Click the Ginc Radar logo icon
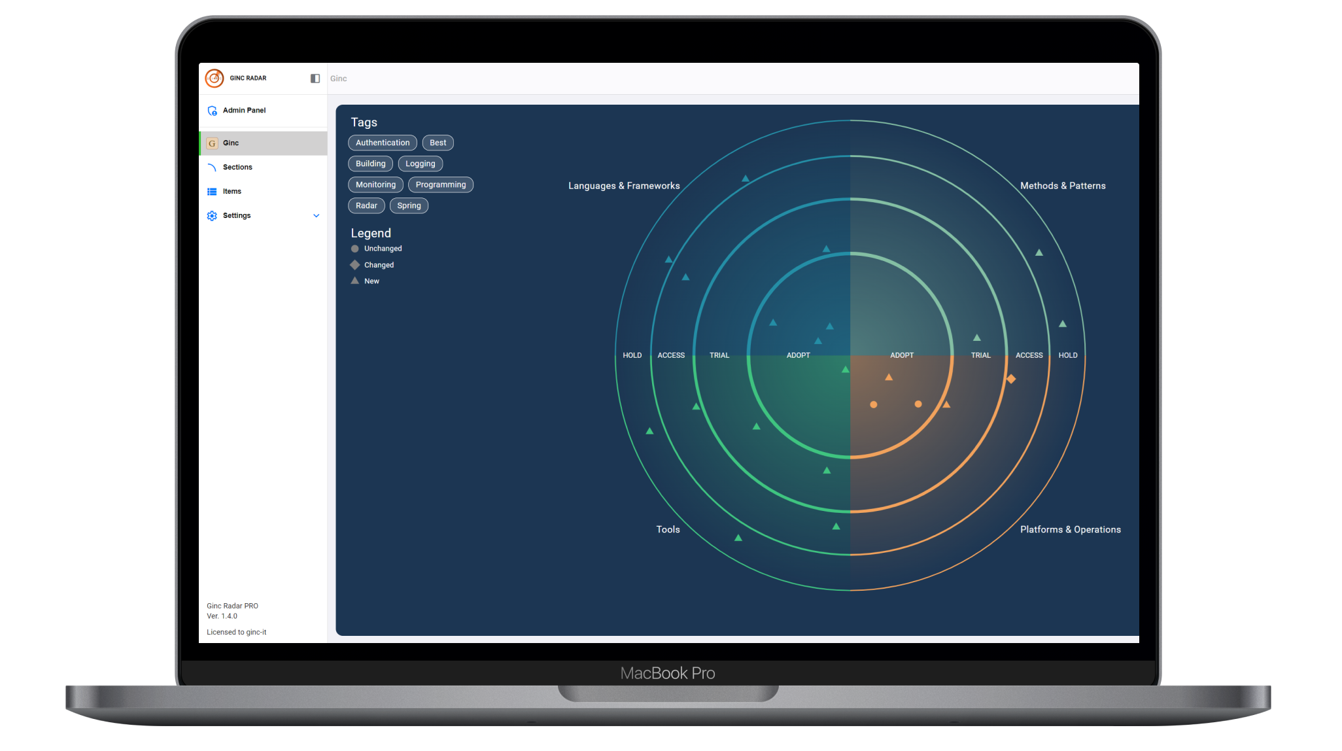 coord(214,77)
